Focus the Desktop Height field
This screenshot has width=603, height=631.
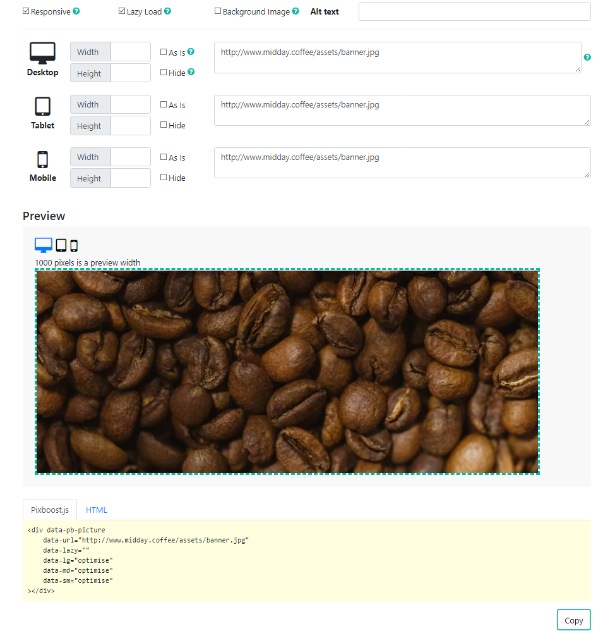point(130,73)
